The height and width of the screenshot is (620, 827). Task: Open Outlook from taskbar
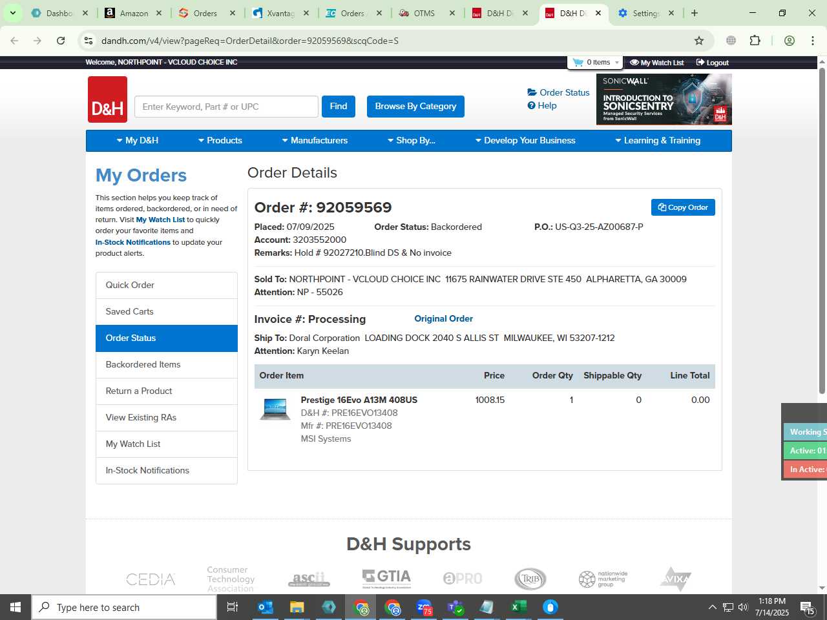click(265, 607)
